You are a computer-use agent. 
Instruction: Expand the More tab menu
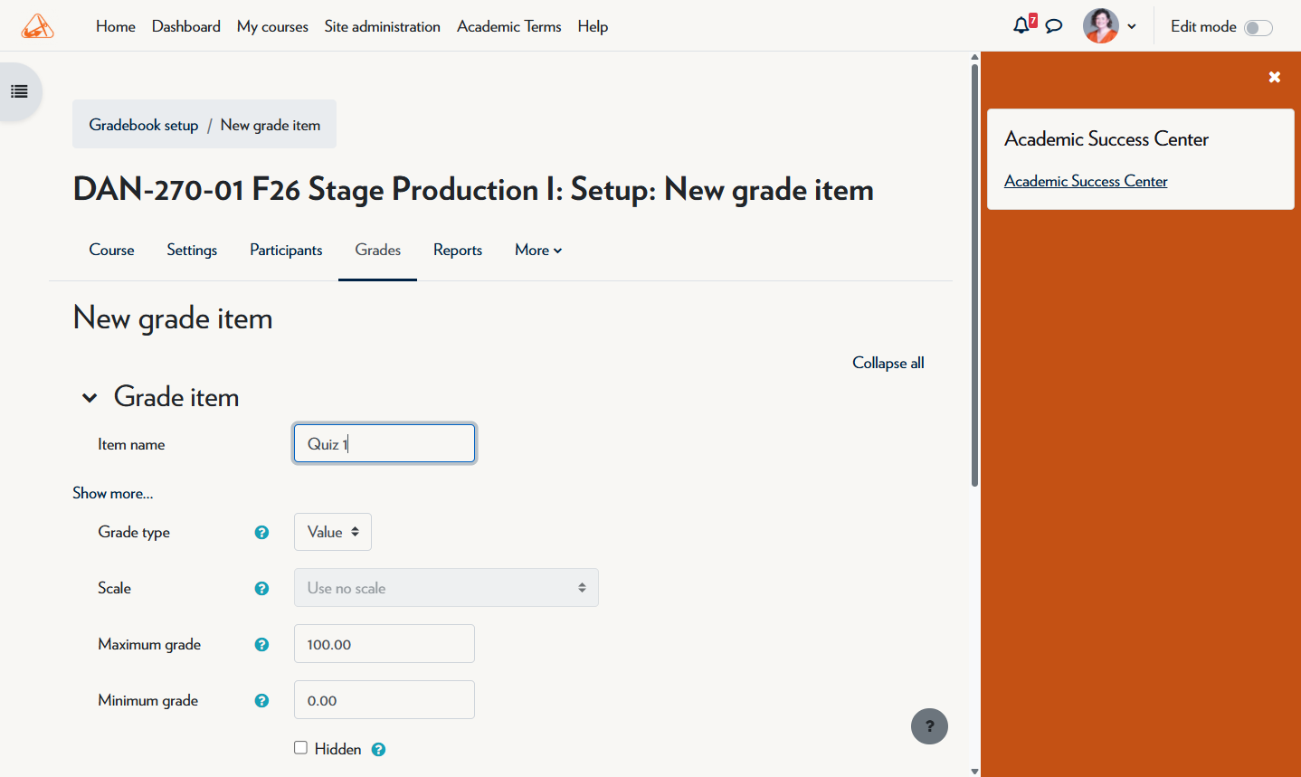pyautogui.click(x=538, y=251)
